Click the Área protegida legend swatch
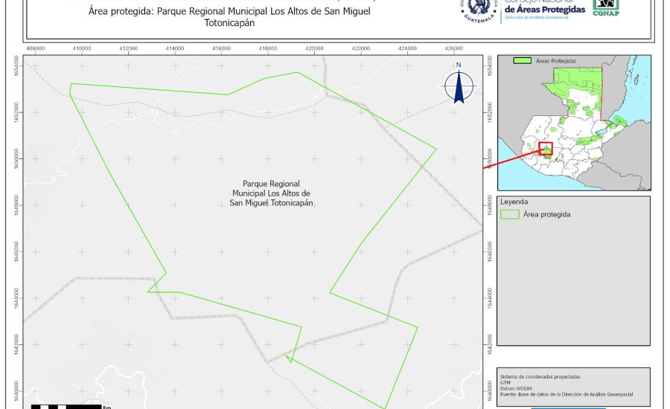The height and width of the screenshot is (409, 670). 510,214
